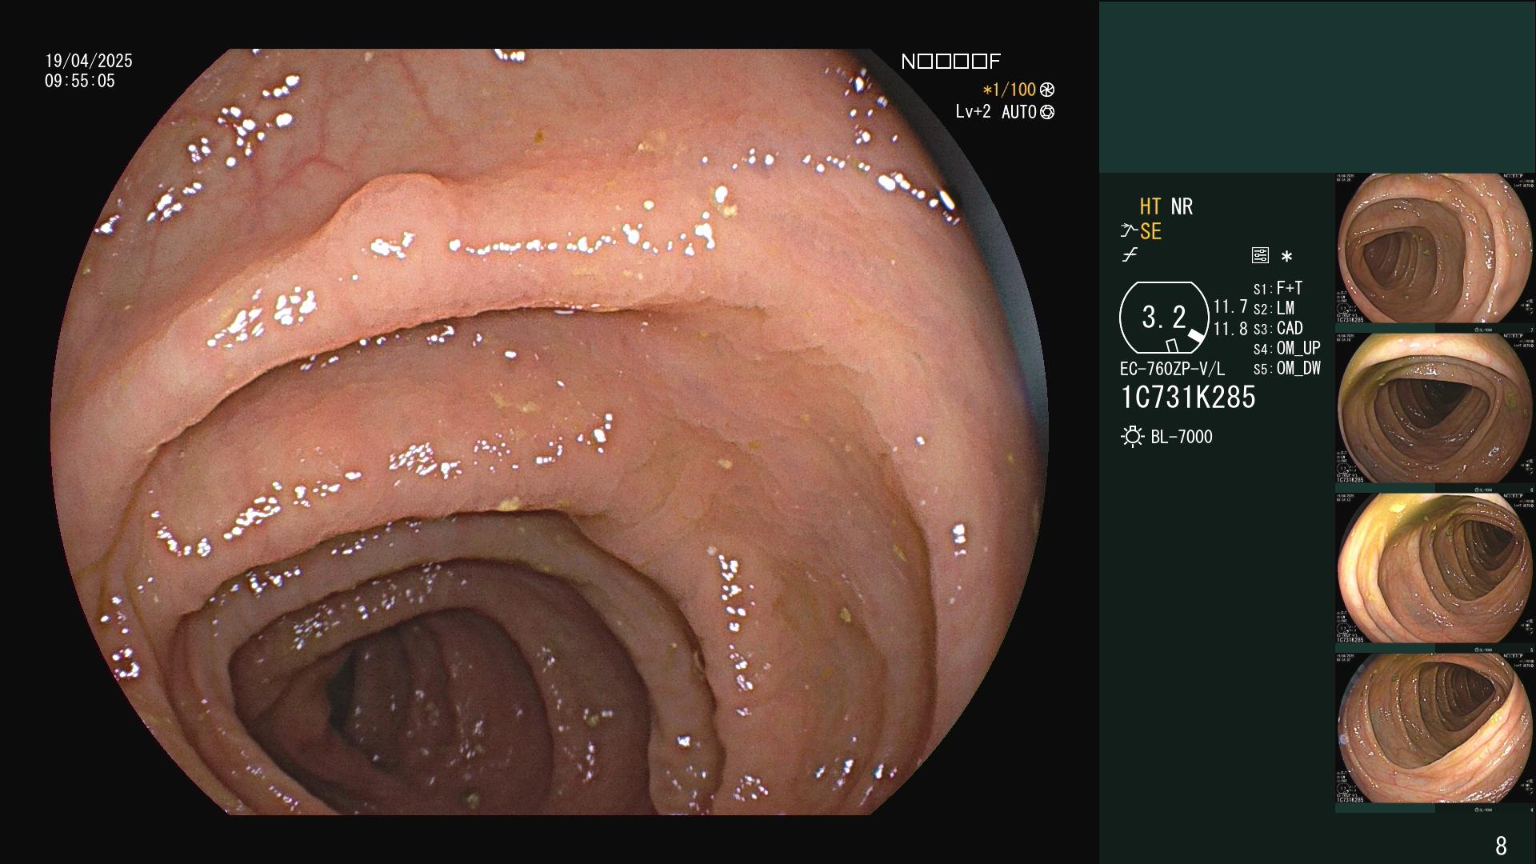Screen dimensions: 1536x864
Task: Click the scope channel diagram showing 3.2
Action: (1164, 318)
